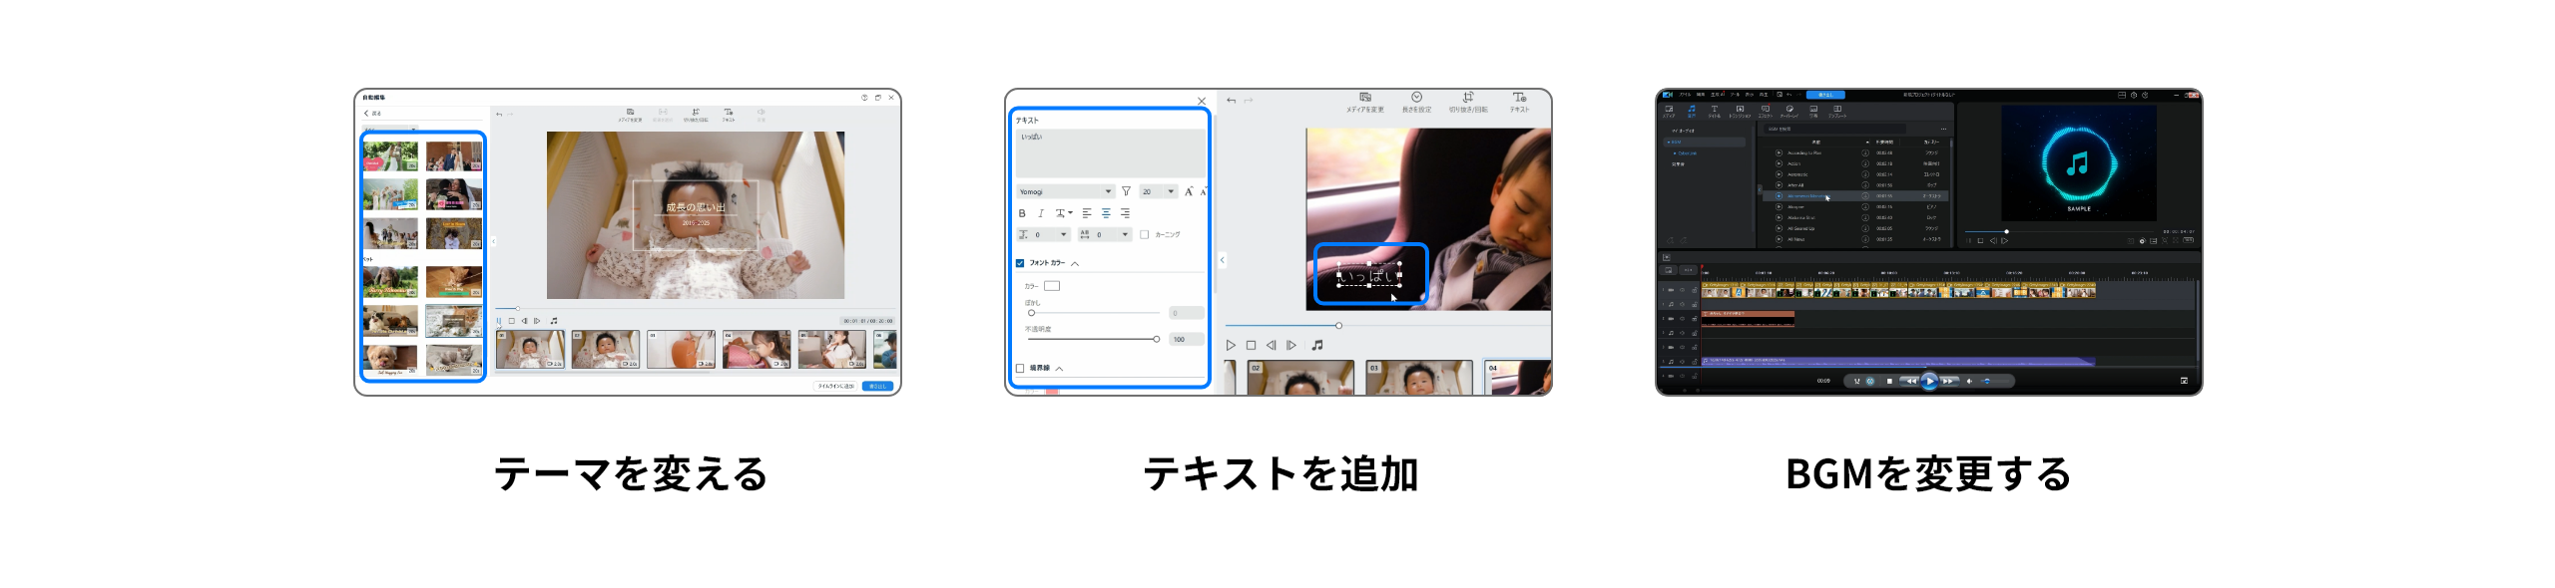Open the 切り抜き/回転 crop tool in middle window
This screenshot has height=588, width=2555.
pyautogui.click(x=1468, y=102)
